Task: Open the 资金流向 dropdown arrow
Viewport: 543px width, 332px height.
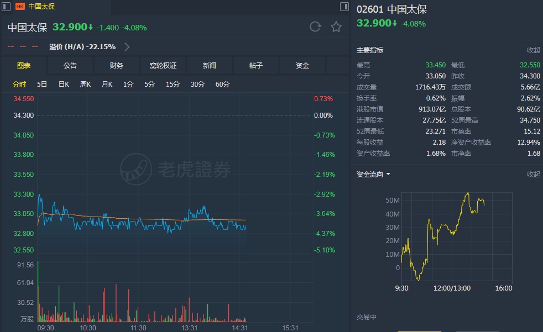Action: click(x=388, y=175)
